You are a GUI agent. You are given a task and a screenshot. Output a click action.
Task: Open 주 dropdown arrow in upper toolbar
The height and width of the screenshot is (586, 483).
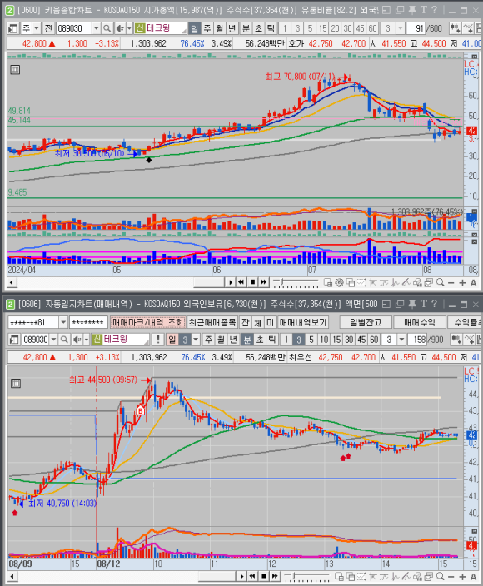point(37,28)
